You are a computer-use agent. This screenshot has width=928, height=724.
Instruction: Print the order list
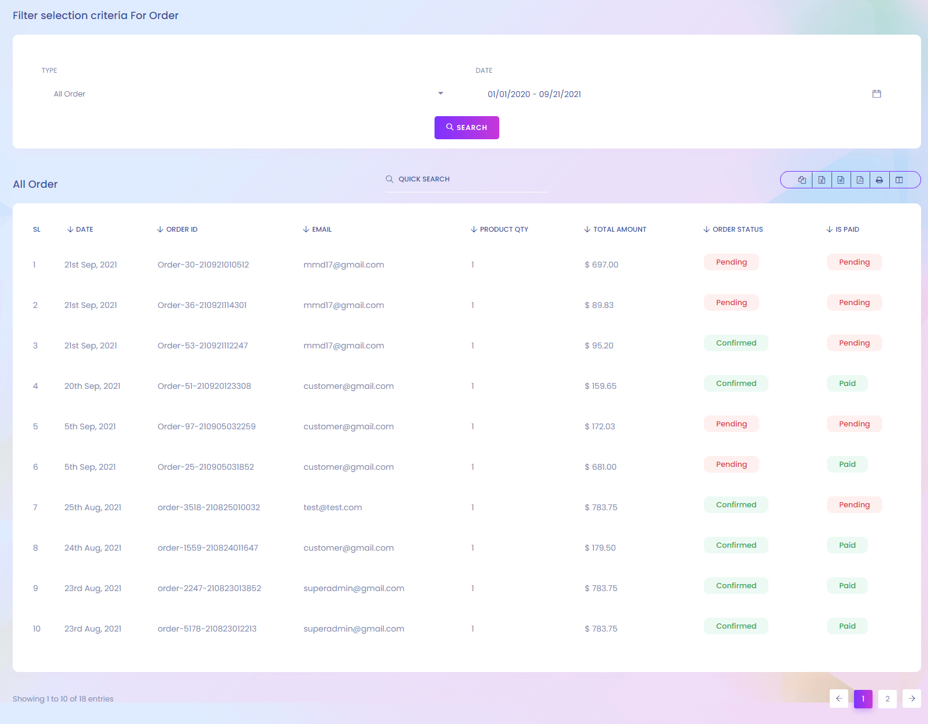[879, 180]
